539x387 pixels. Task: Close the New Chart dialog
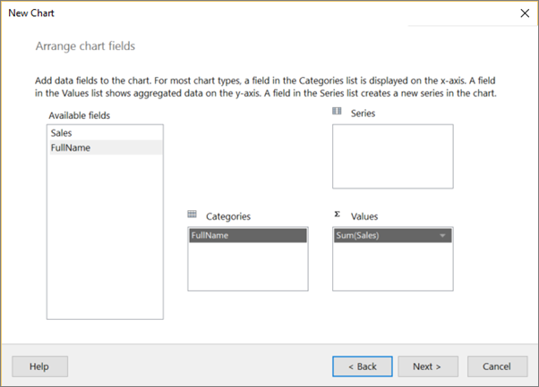coord(525,13)
